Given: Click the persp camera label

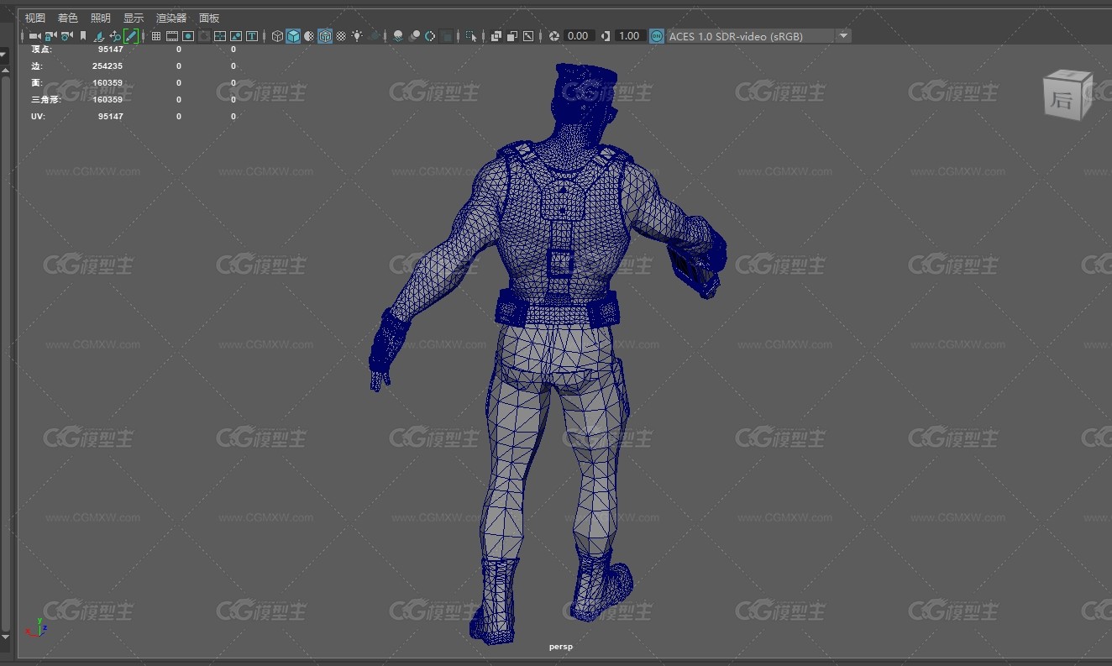Looking at the screenshot, I should click(561, 647).
